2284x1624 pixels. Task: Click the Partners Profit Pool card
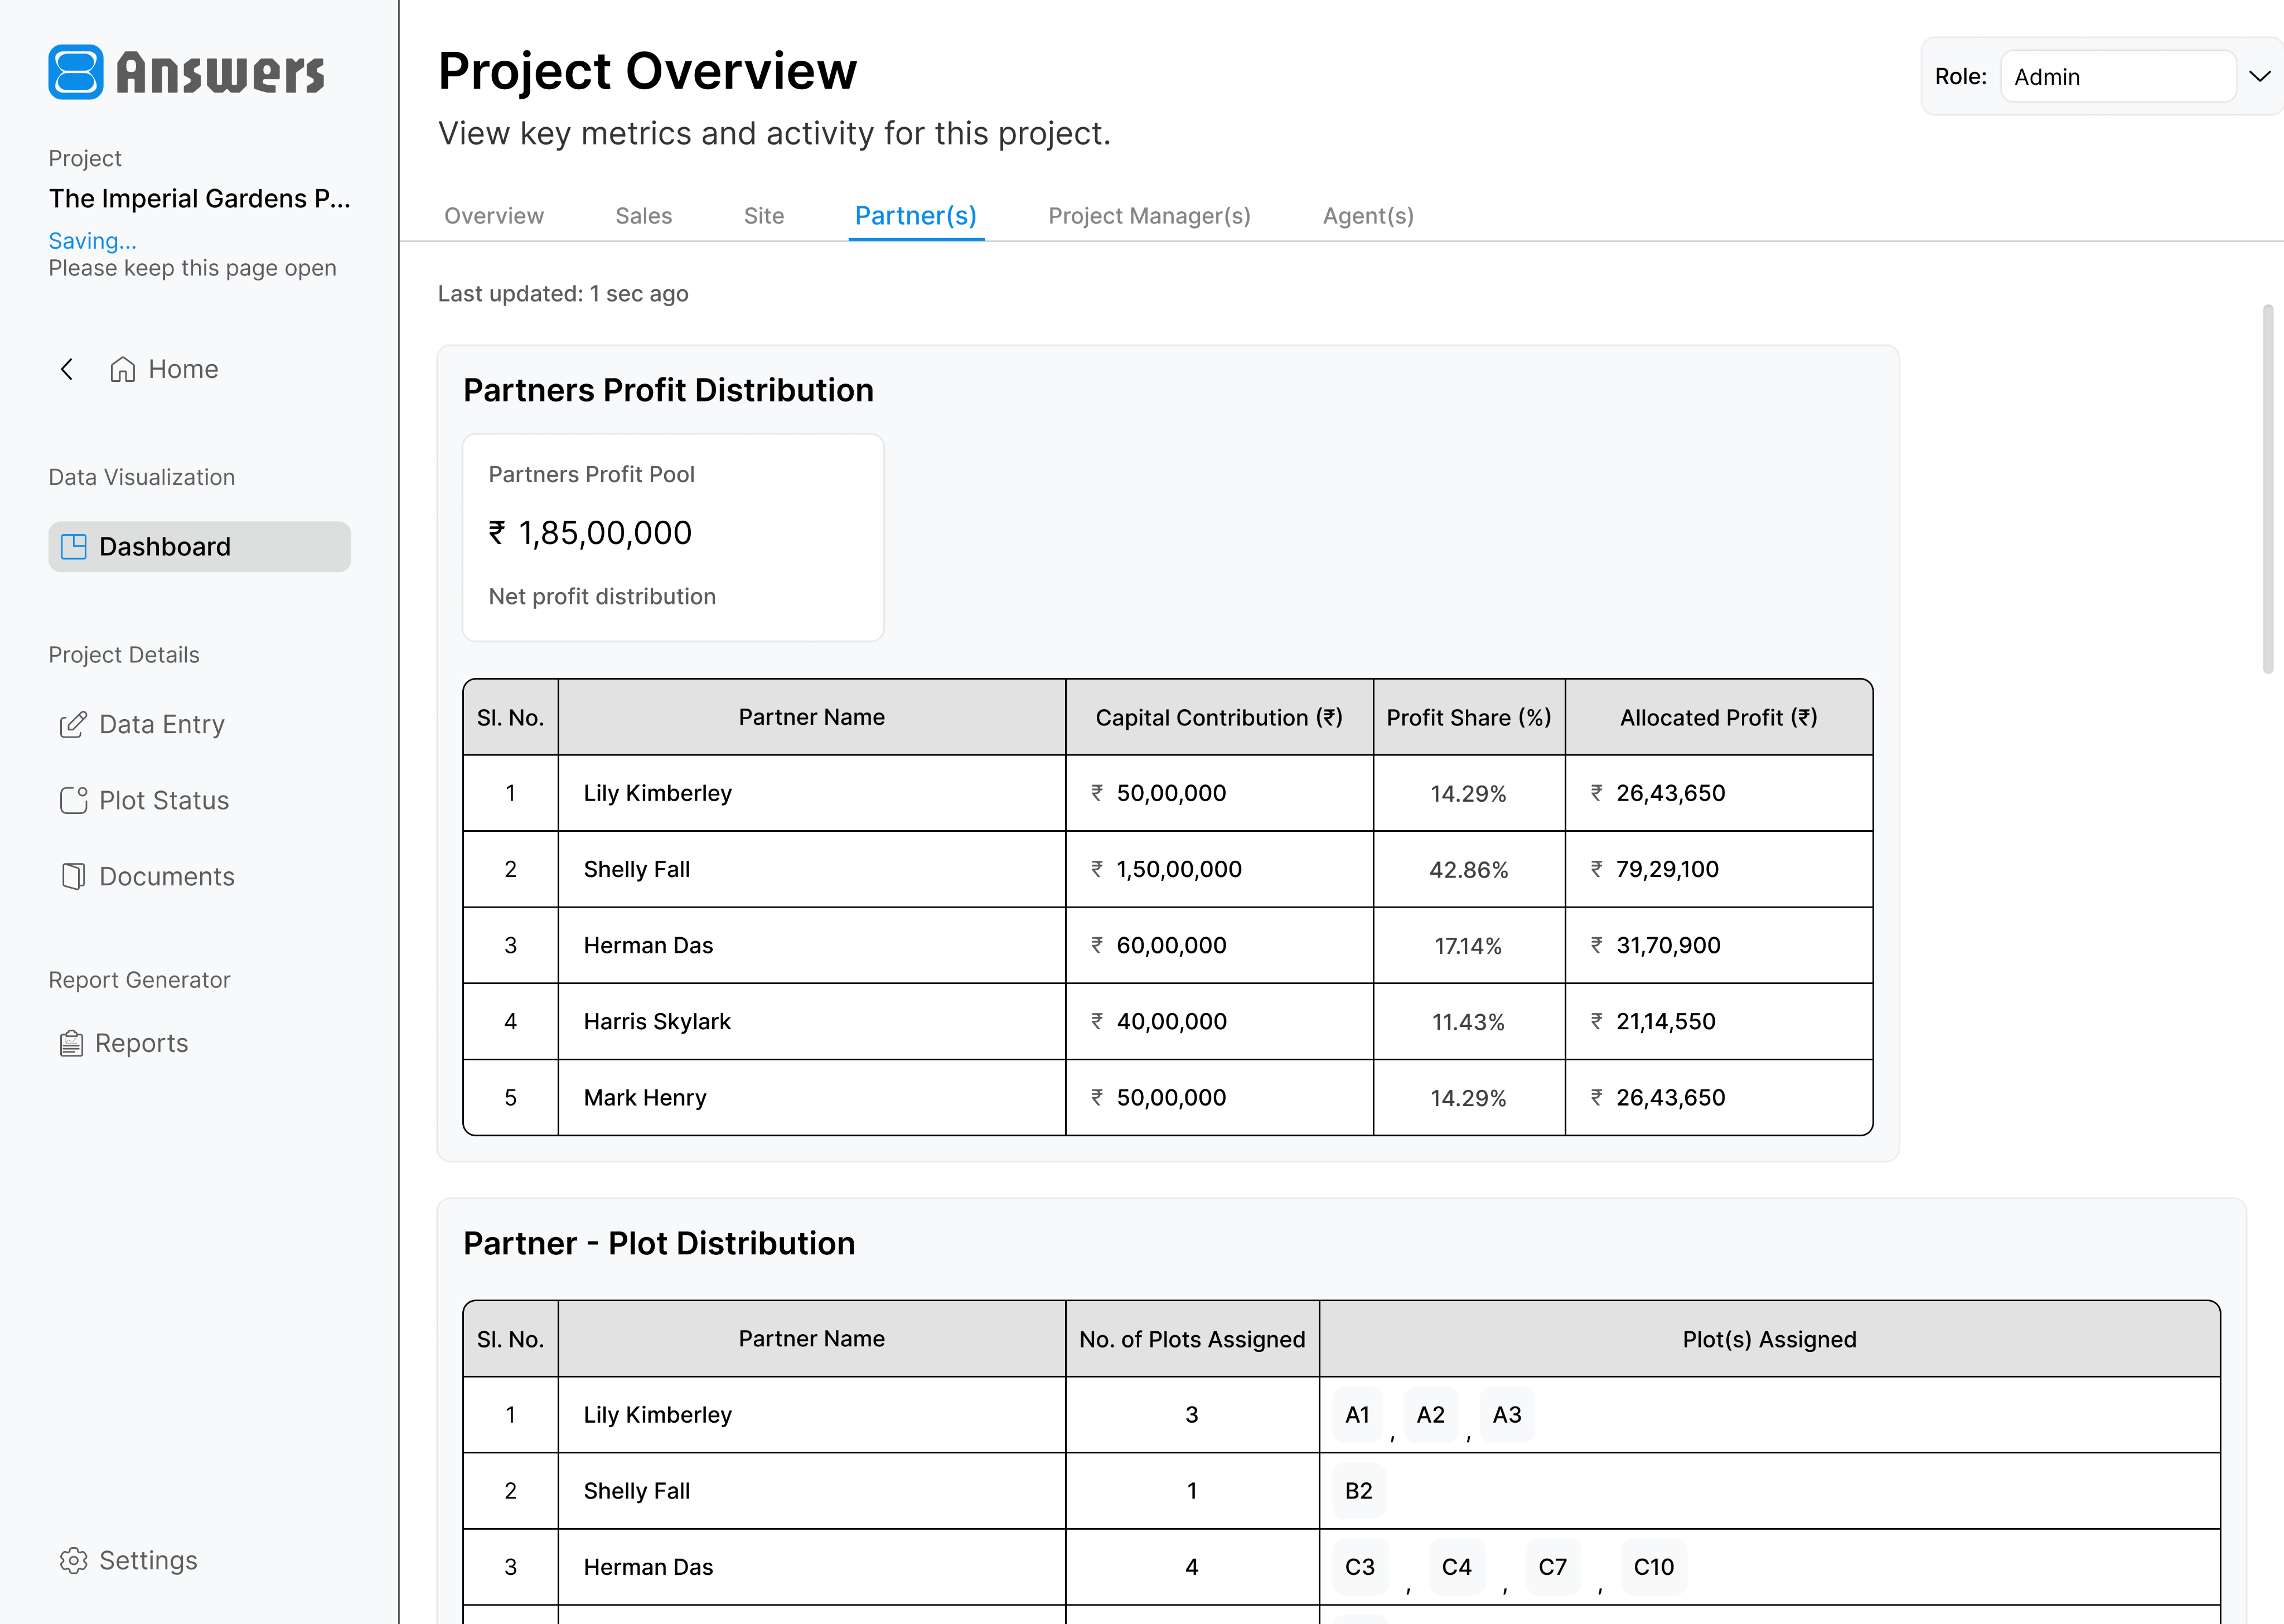click(x=673, y=537)
